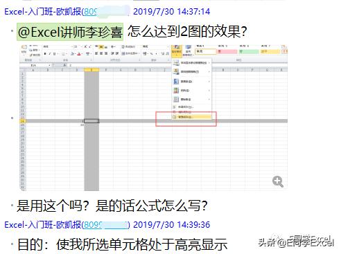The width and height of the screenshot is (341, 254).
Task: Click the Bold icon in Excel ribbon
Action: click(x=45, y=53)
